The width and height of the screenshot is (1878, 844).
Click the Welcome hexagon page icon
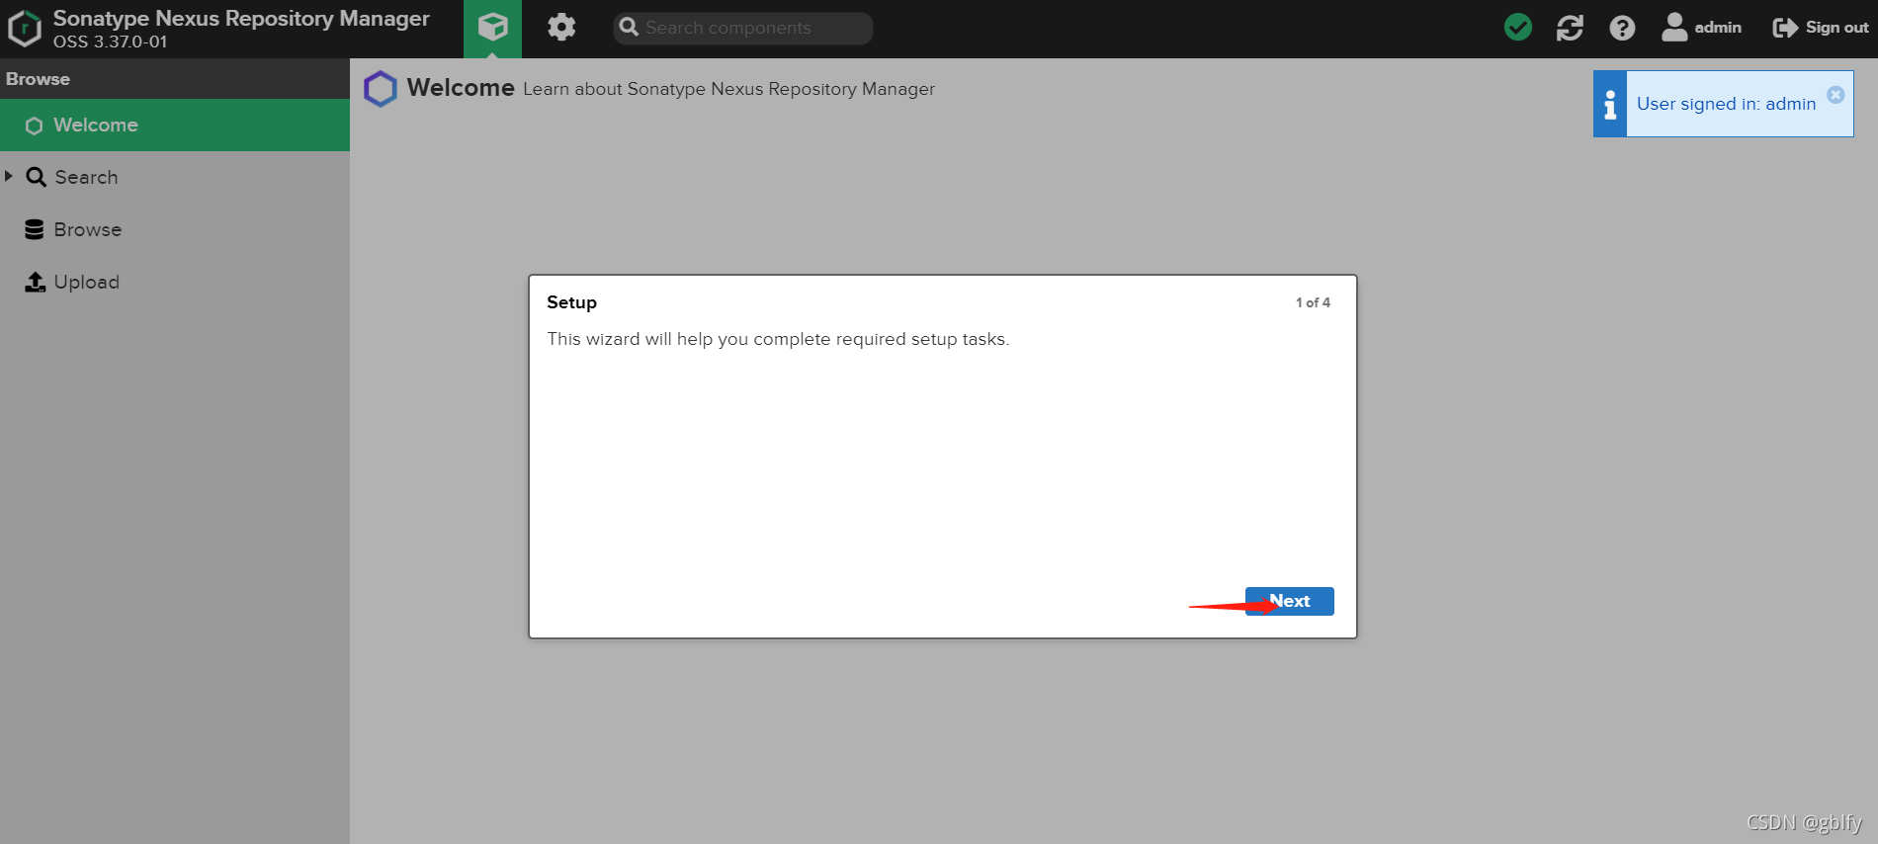point(381,89)
